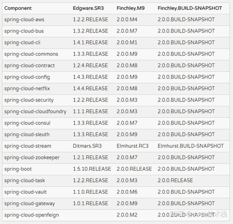The width and height of the screenshot is (233, 224).
Task: Click the Component column header
Action: (18, 8)
